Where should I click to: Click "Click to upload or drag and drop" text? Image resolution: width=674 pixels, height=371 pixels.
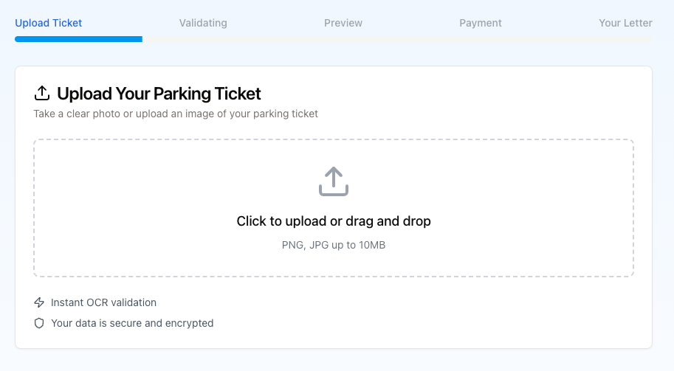point(334,221)
